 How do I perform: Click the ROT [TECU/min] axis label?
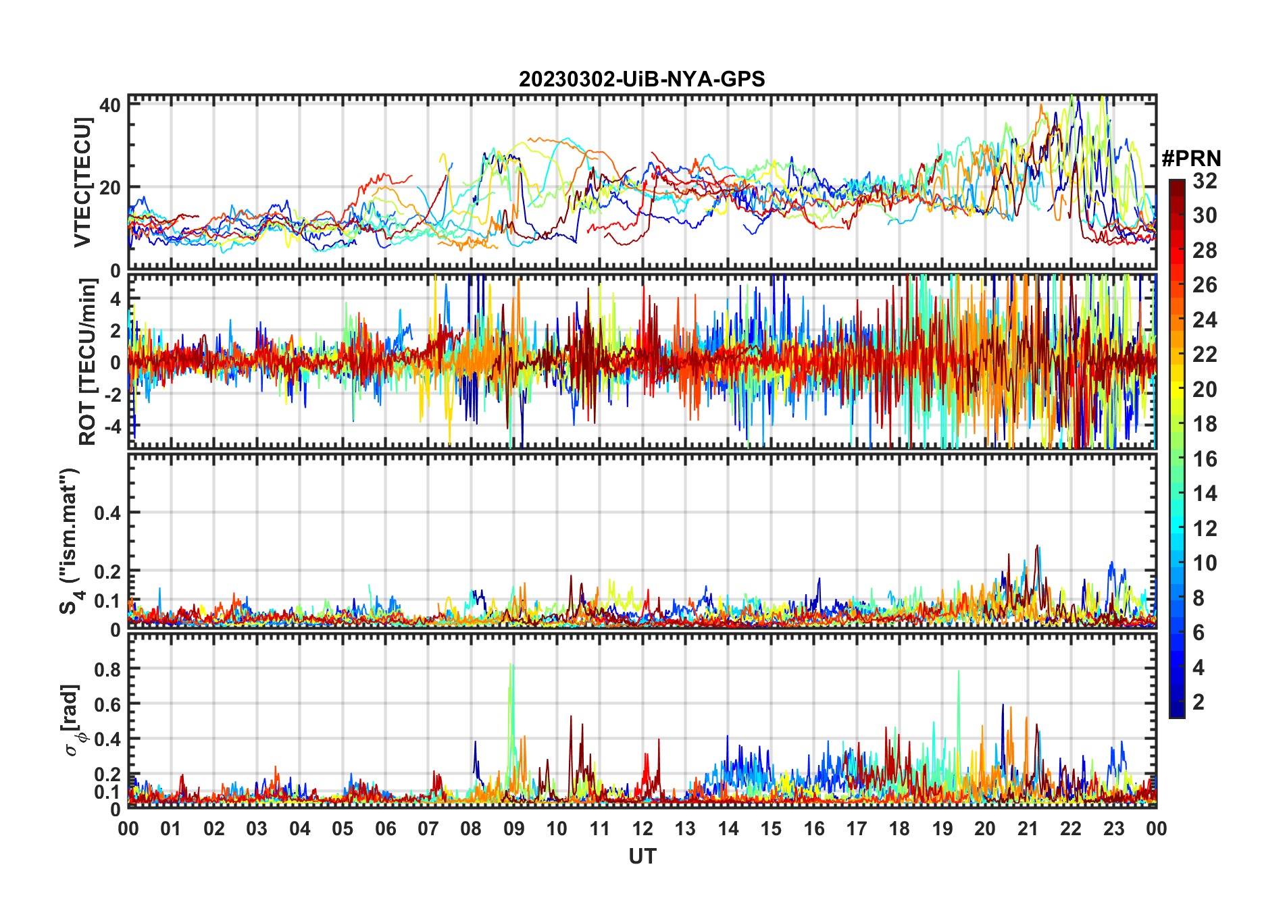pos(87,362)
